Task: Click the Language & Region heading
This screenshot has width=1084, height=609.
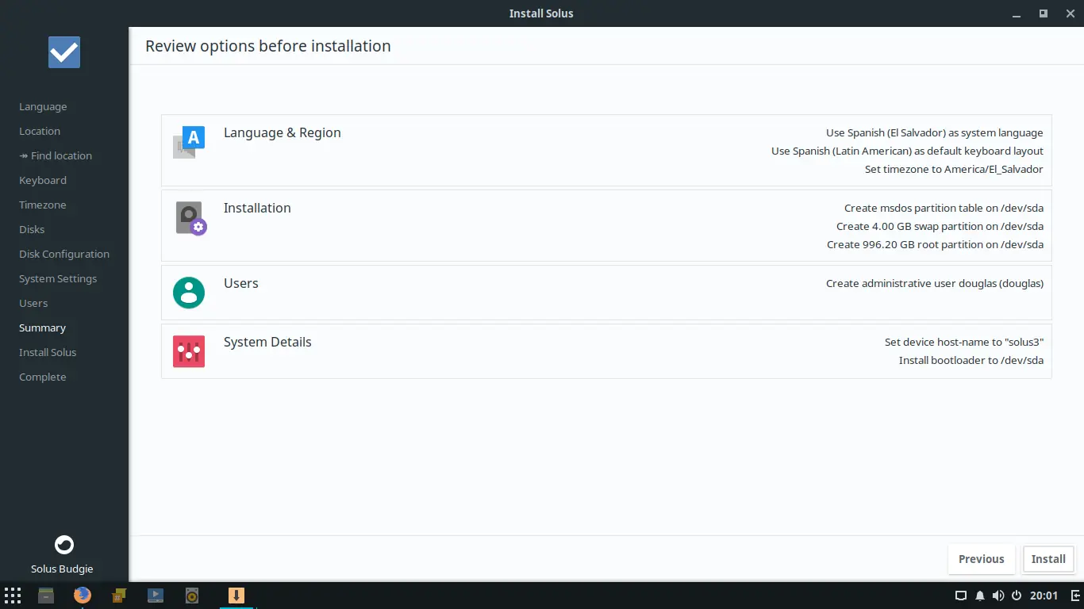Action: [x=283, y=133]
